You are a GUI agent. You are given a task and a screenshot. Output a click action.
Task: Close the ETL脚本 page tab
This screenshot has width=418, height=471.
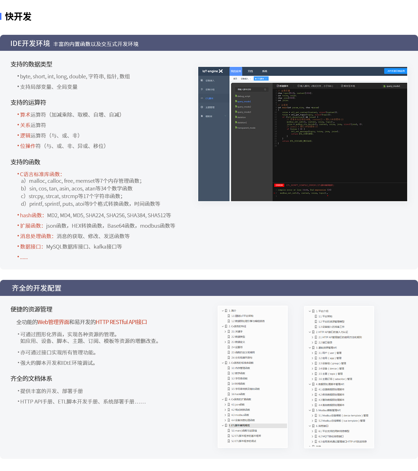click(266, 79)
